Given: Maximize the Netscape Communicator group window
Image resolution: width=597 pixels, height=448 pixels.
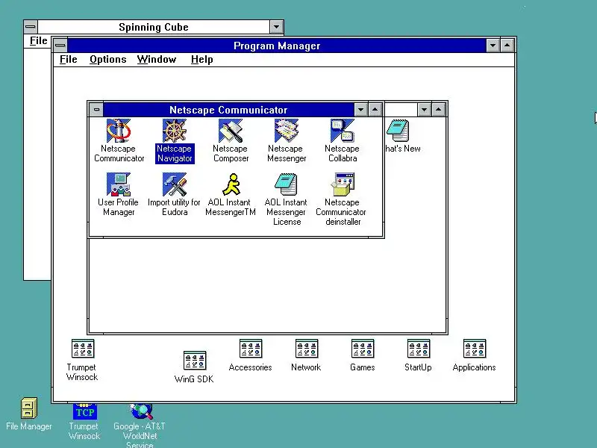Looking at the screenshot, I should (375, 110).
